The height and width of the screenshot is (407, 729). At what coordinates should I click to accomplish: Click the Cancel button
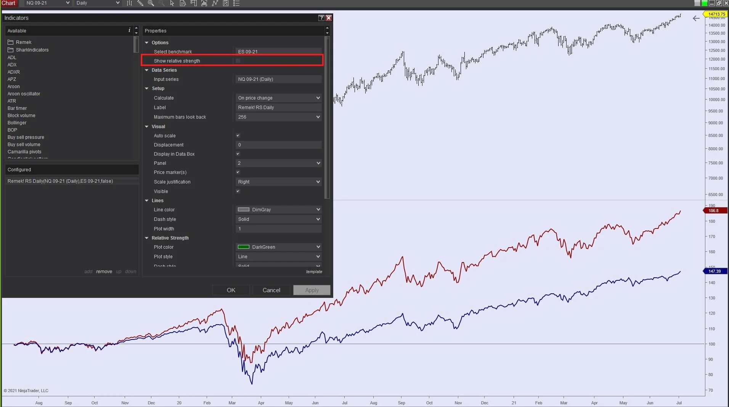271,290
